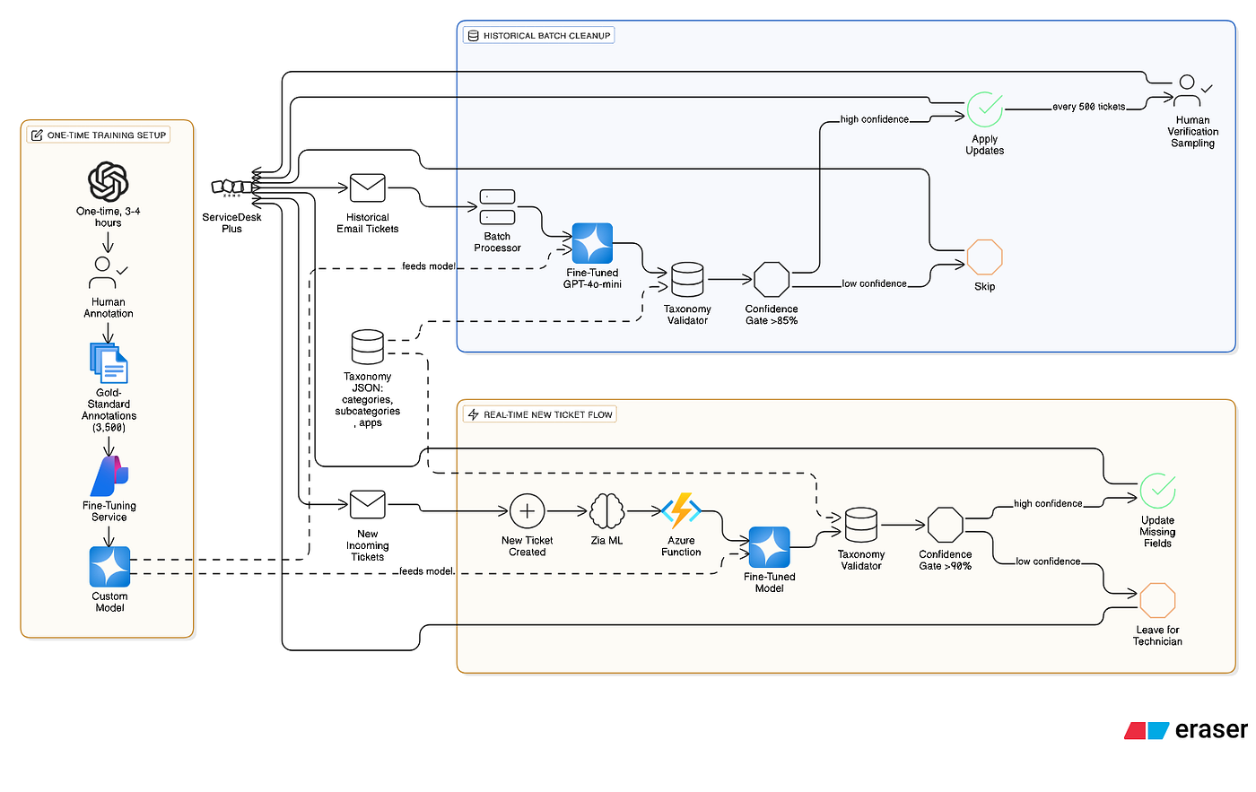Select the 'New Ticket Created' caption
Screen dimensions: 1256x792
pyautogui.click(x=528, y=546)
